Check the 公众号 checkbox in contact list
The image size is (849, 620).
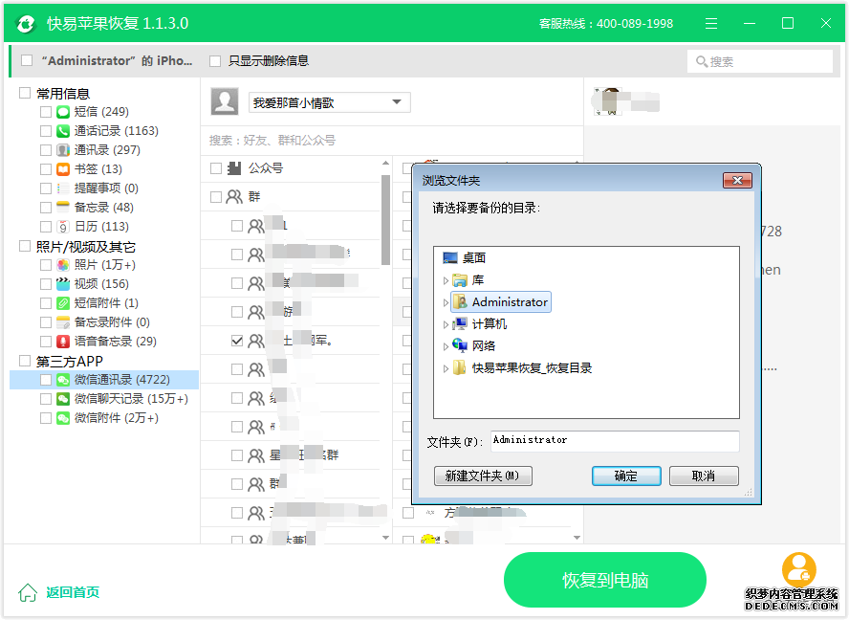[216, 168]
